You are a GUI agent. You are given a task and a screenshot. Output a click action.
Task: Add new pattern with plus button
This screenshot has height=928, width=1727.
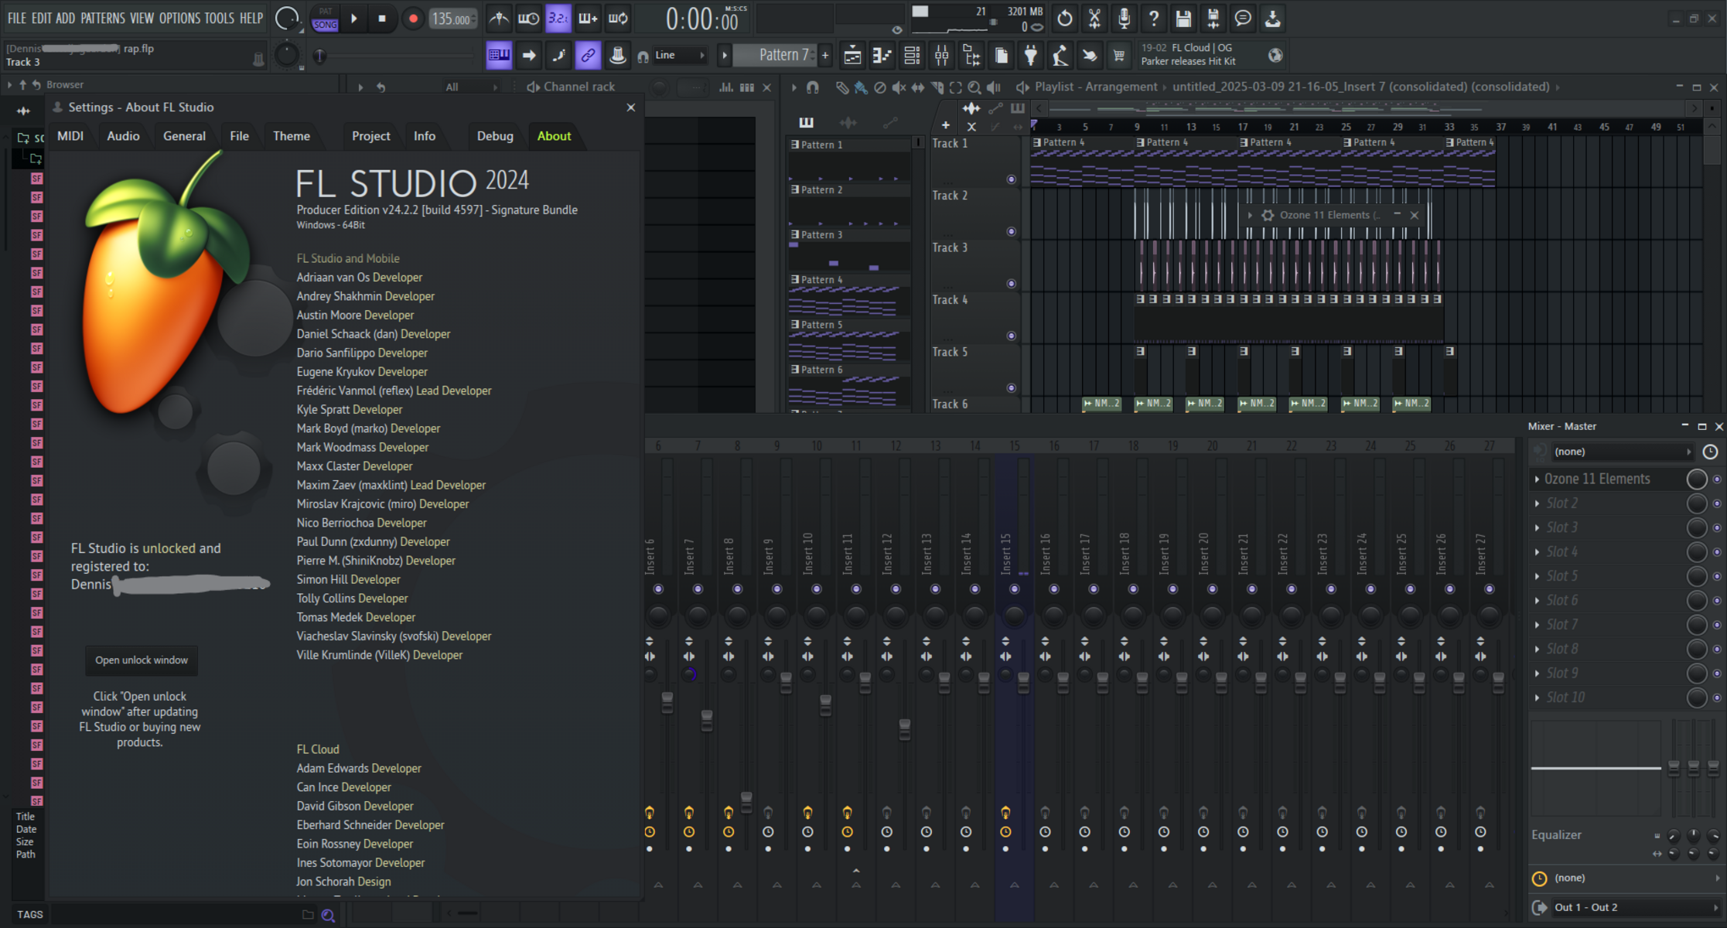click(x=825, y=55)
